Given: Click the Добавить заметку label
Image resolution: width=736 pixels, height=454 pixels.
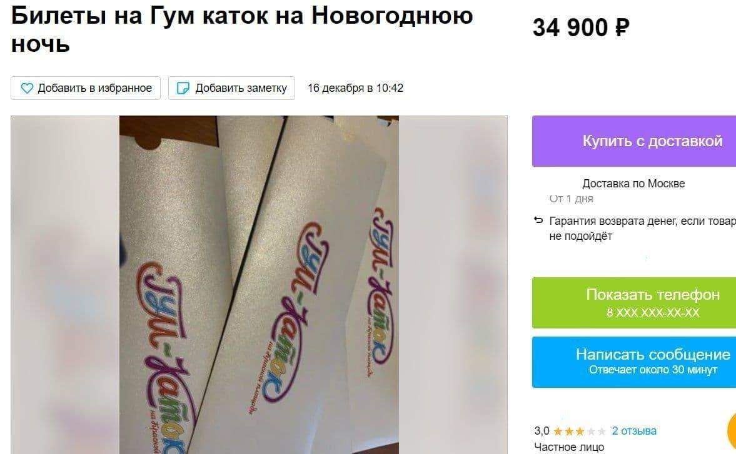Looking at the screenshot, I should point(241,88).
